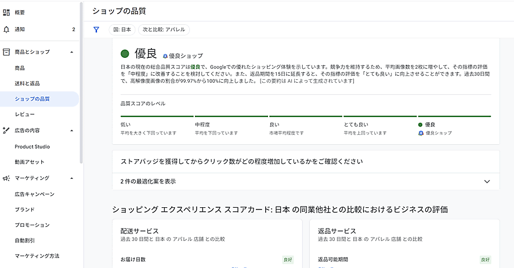
Task: Open ブランド in sidebar
Action: pos(24,210)
